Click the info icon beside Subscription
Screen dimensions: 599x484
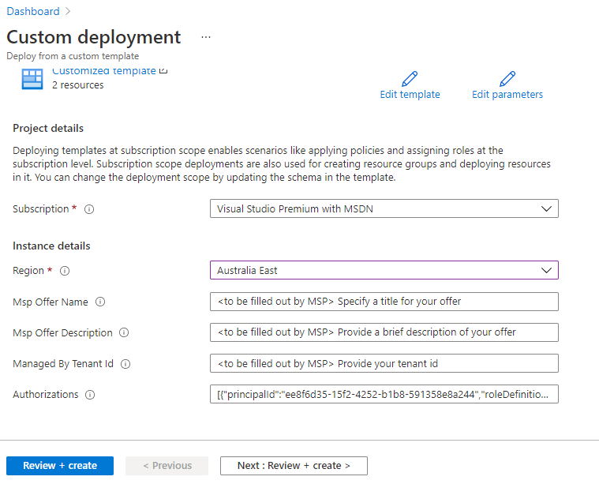click(89, 209)
